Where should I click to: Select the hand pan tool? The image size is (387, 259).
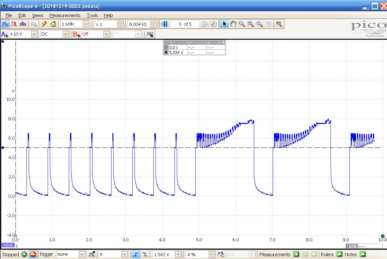pyautogui.click(x=233, y=24)
